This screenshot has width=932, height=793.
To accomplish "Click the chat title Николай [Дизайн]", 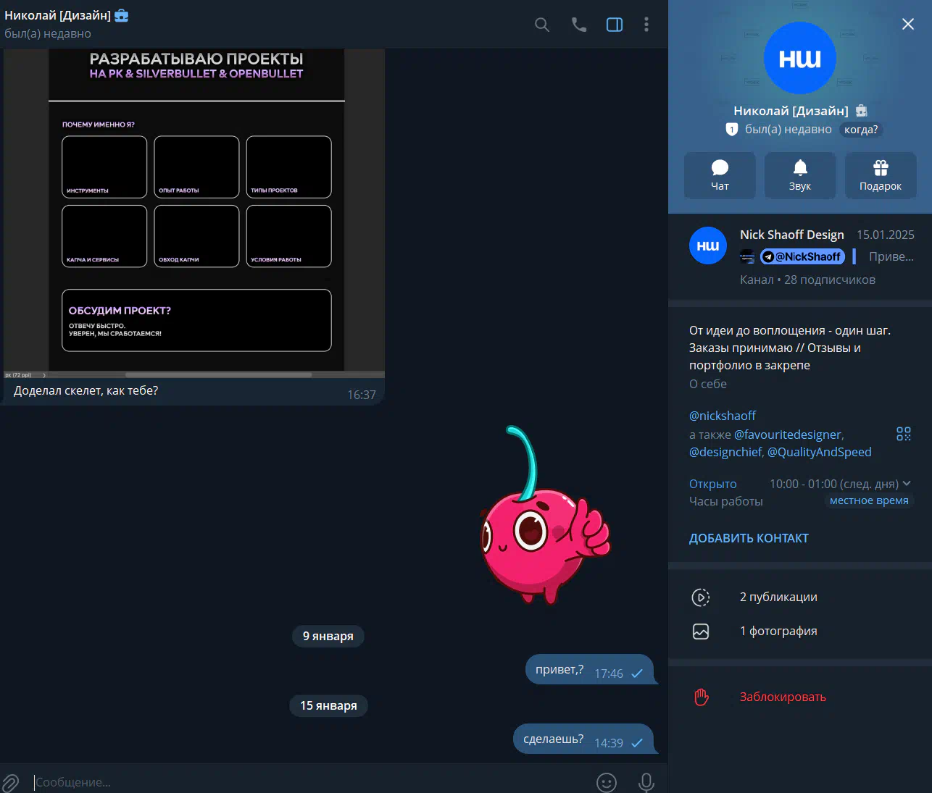I will tap(58, 15).
